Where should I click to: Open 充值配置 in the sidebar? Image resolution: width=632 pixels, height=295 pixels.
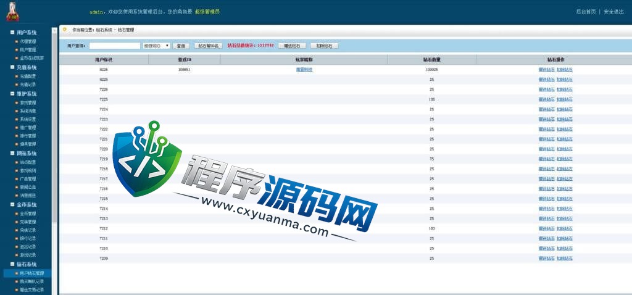pyautogui.click(x=28, y=76)
